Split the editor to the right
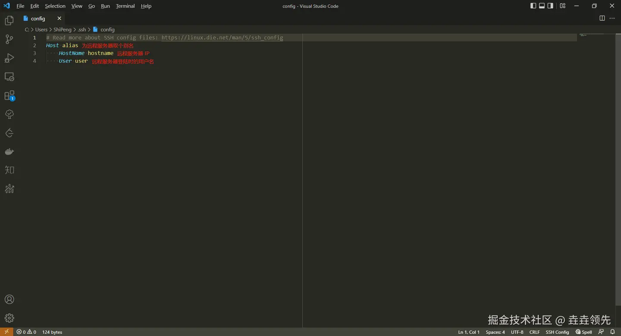This screenshot has height=336, width=621. point(602,18)
